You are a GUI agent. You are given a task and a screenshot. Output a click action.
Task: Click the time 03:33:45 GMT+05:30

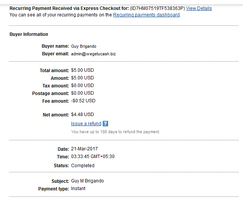coord(93,156)
